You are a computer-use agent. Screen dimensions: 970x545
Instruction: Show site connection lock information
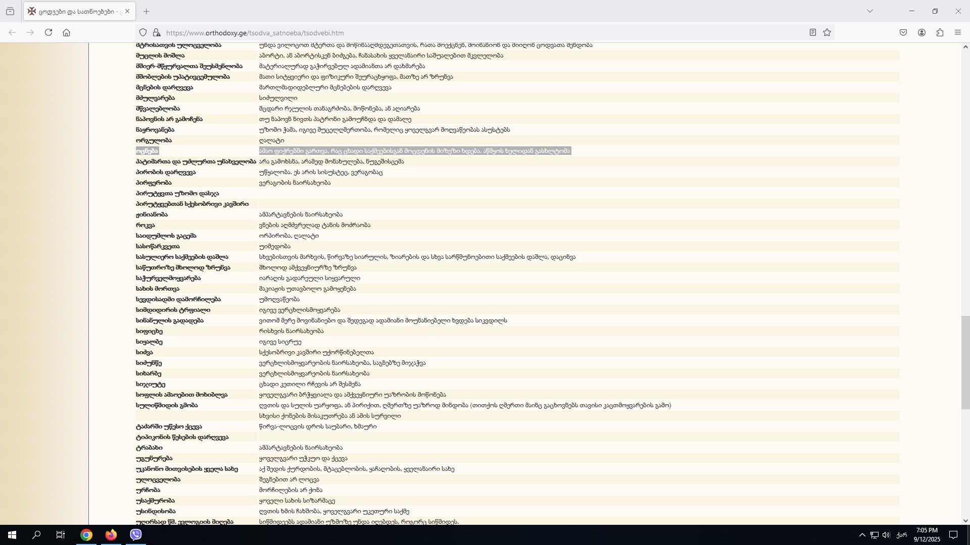157,32
